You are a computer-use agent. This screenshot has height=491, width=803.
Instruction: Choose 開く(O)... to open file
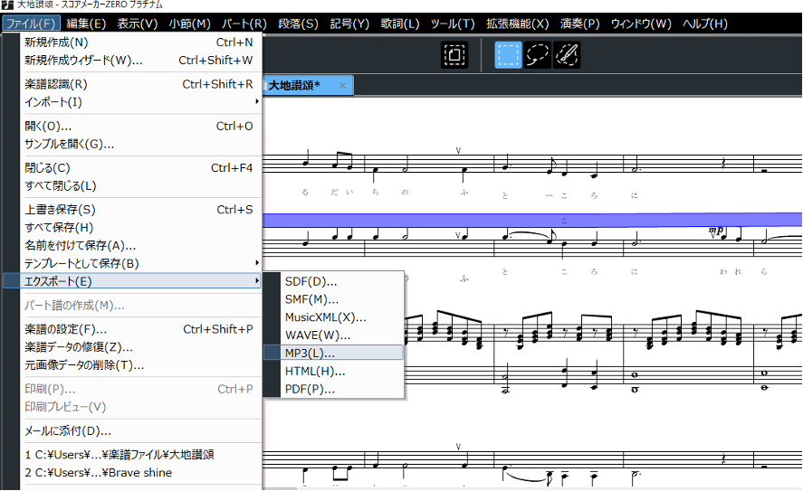139,127
